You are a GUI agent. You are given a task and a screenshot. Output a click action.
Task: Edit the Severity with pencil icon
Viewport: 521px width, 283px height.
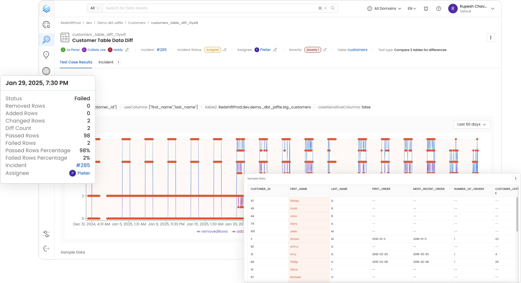(325, 50)
